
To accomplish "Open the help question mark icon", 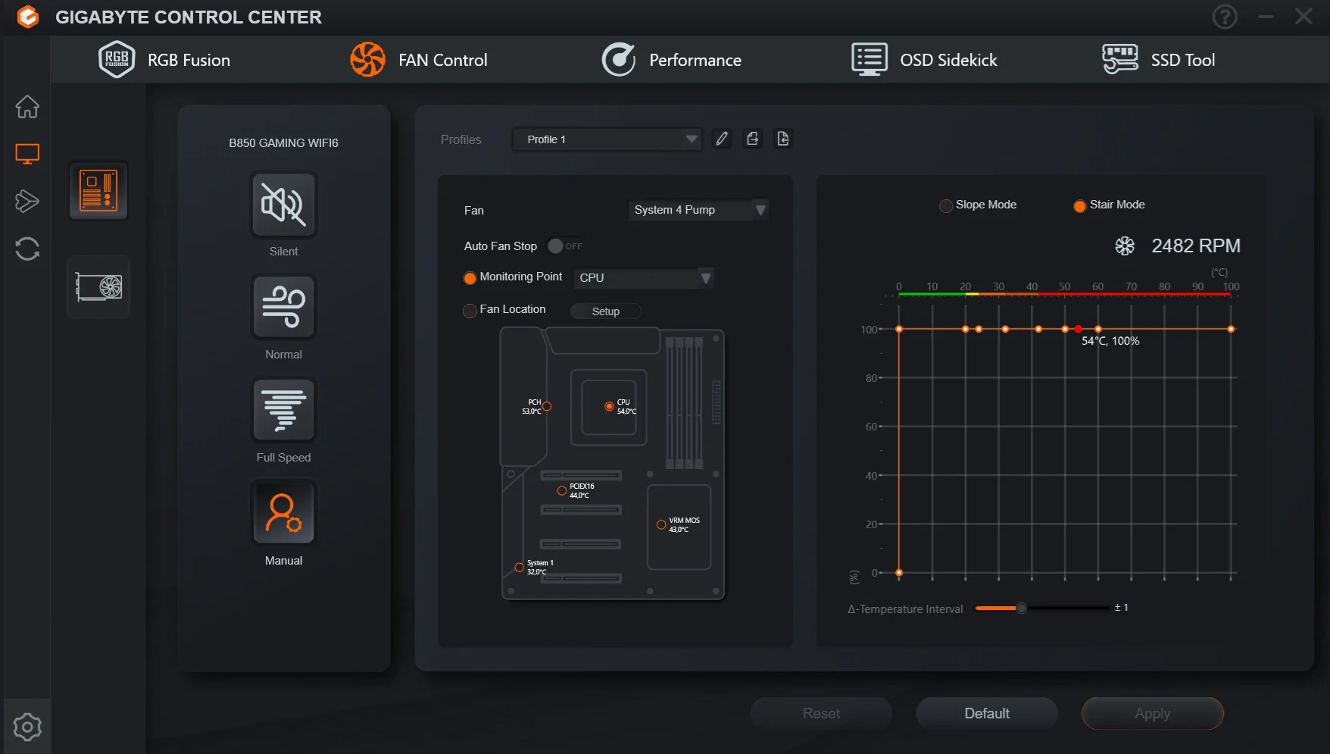I will 1225,17.
